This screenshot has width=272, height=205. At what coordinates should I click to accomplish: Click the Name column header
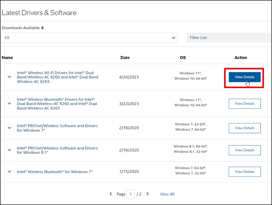(x=7, y=57)
